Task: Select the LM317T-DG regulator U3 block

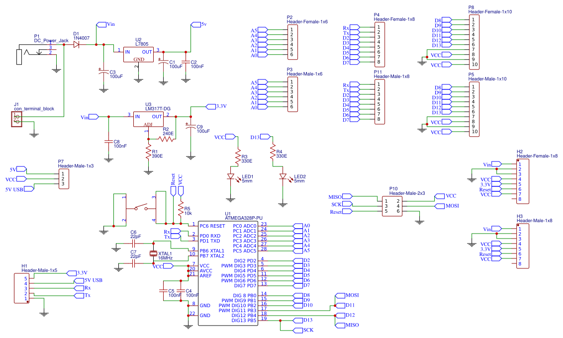Action: pos(148,119)
